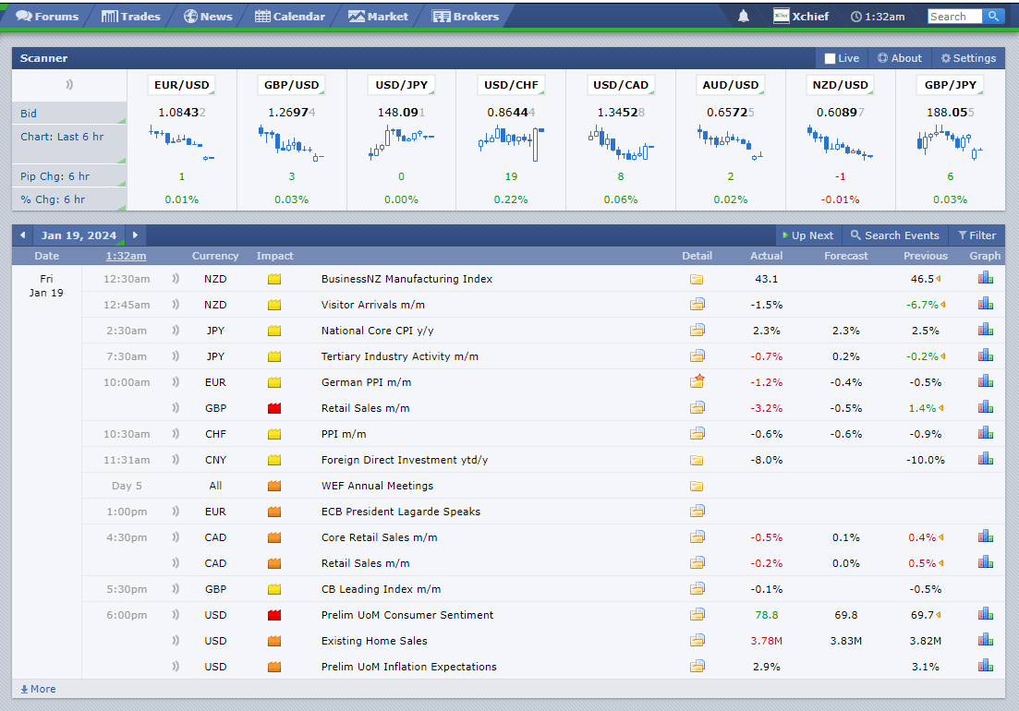Open the EUR/USD pair selector
This screenshot has height=711, width=1019.
point(182,85)
